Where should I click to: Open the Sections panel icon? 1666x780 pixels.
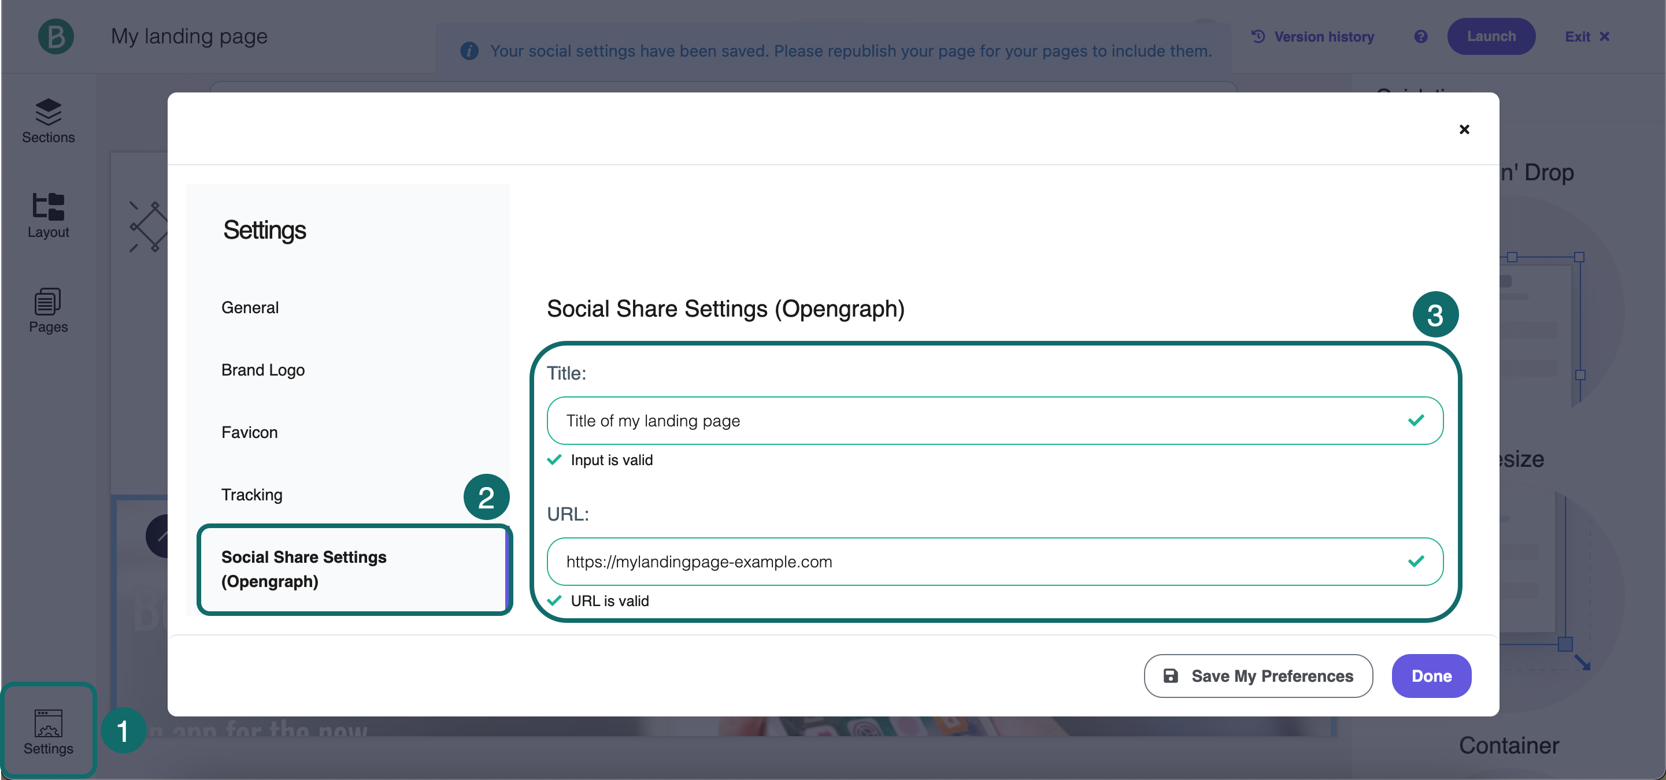click(48, 120)
